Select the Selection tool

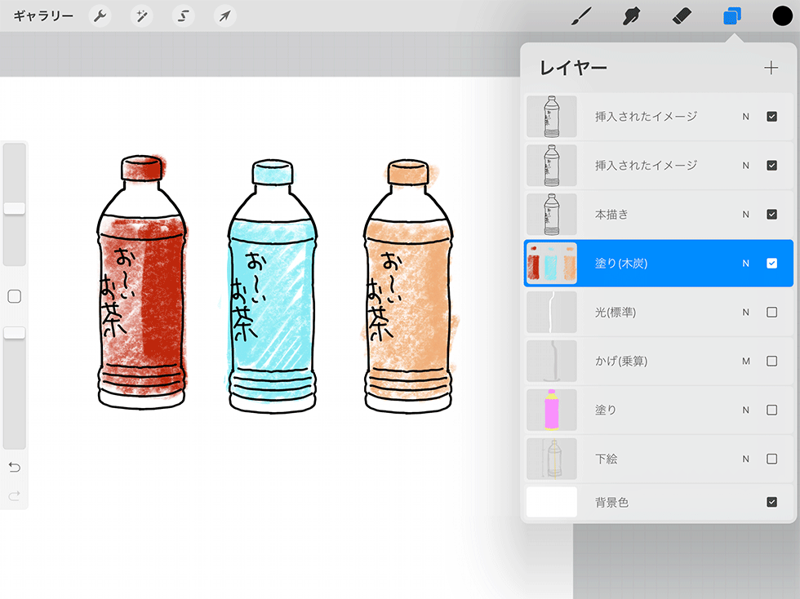click(x=183, y=16)
